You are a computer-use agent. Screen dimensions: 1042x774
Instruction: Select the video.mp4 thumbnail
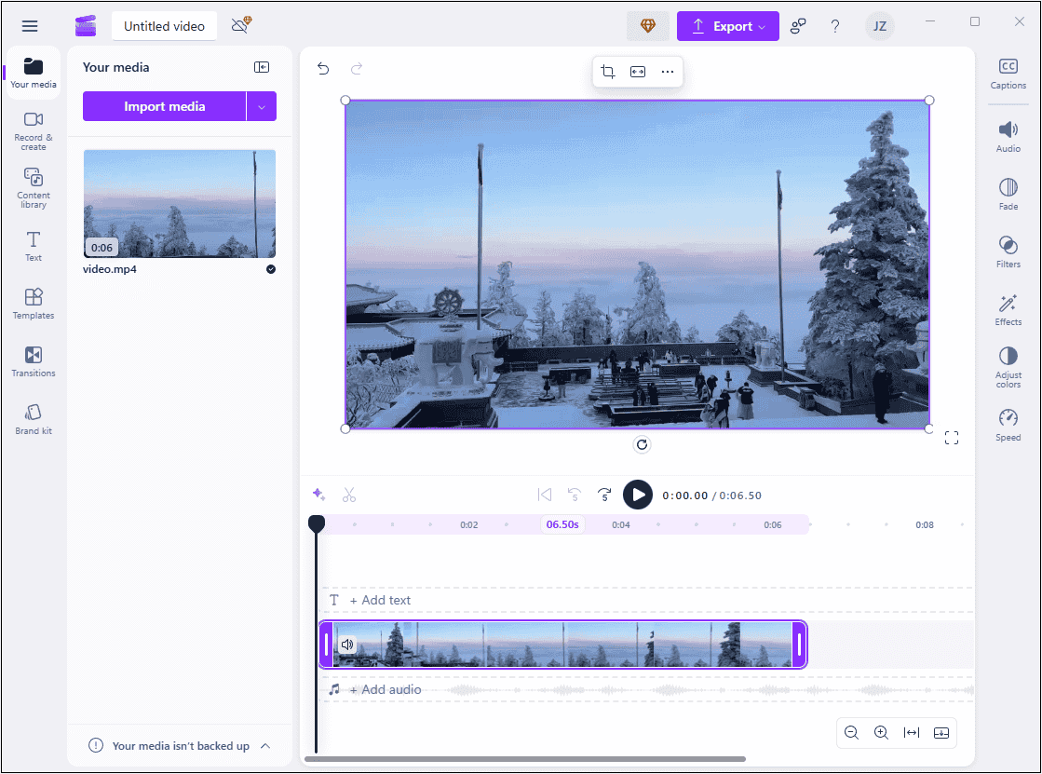177,204
